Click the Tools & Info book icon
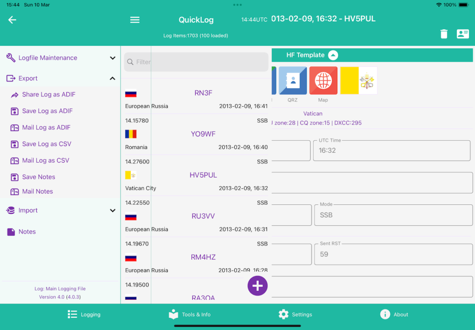The width and height of the screenshot is (475, 330). point(173,314)
